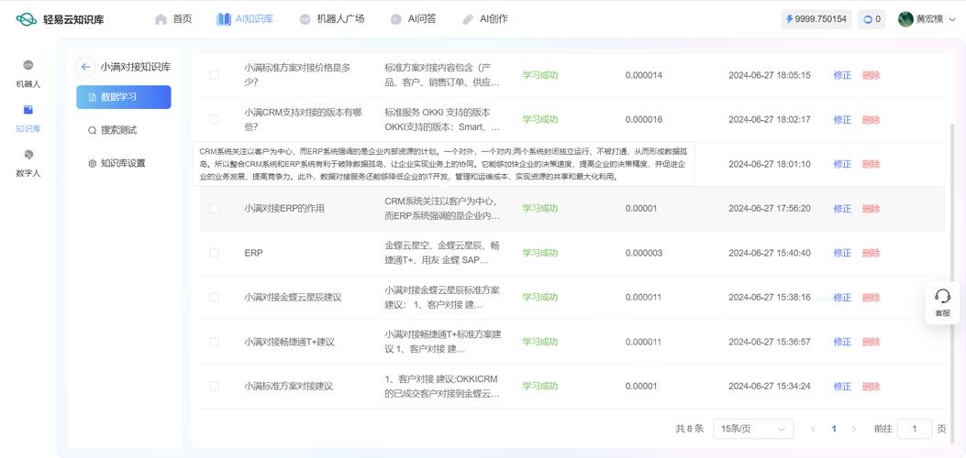The height and width of the screenshot is (458, 966).
Task: Click 修正 for 小满标准方案对接建议
Action: tap(842, 386)
